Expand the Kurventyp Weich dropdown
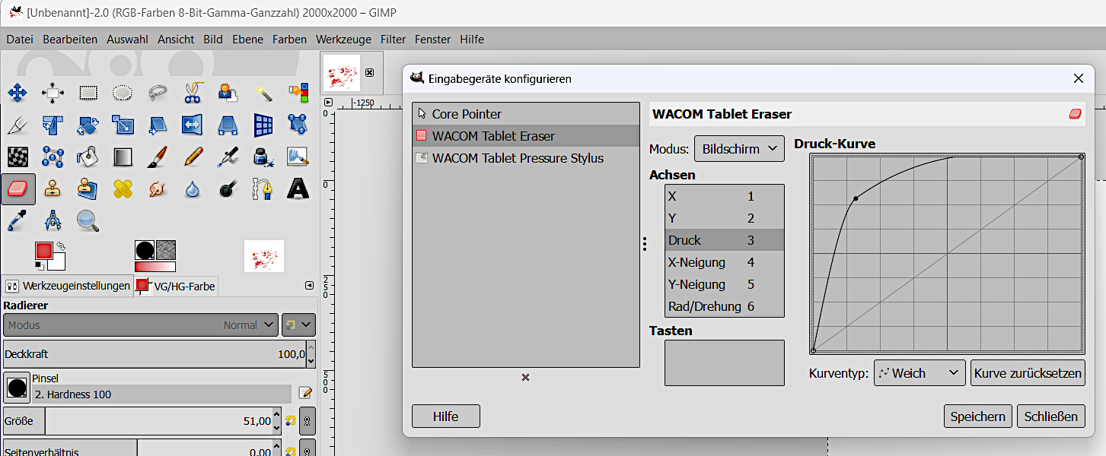 919,373
